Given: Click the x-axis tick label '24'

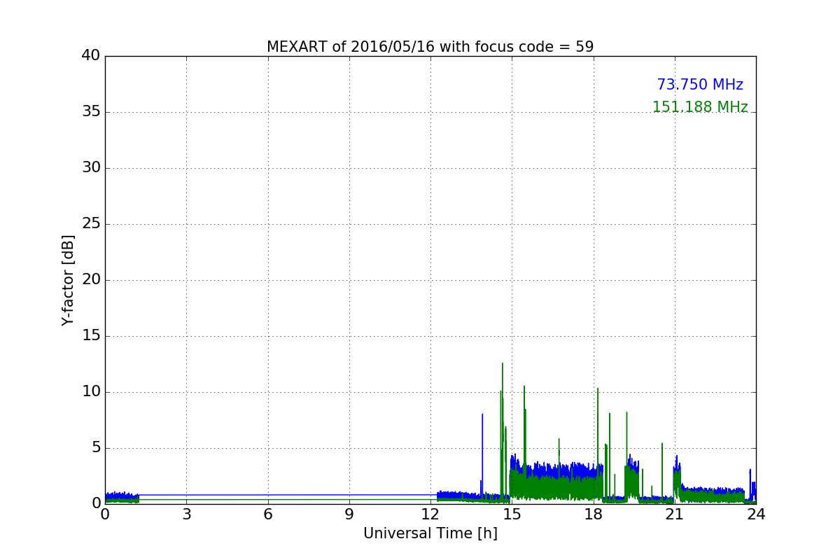Looking at the screenshot, I should [756, 514].
